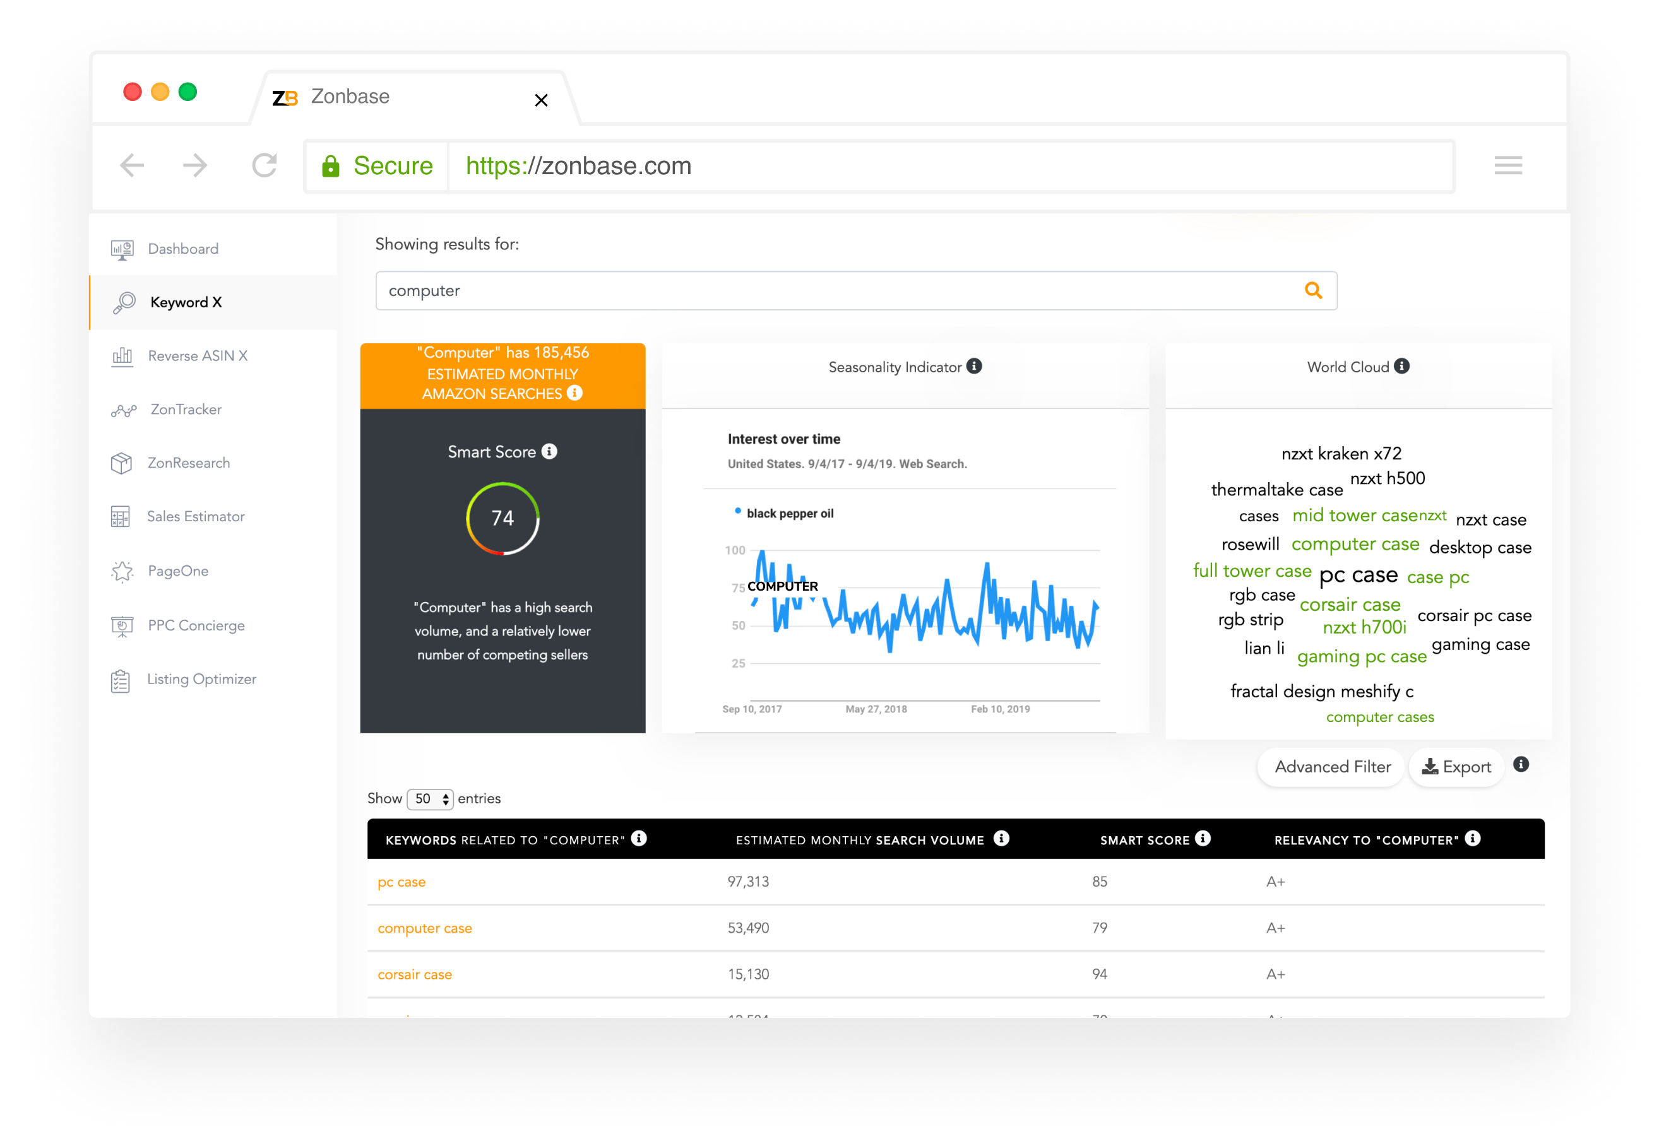Reload the page with refresh icon
The width and height of the screenshot is (1659, 1146).
click(265, 165)
